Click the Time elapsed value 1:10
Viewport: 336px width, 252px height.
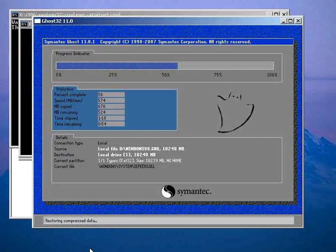tap(111, 118)
